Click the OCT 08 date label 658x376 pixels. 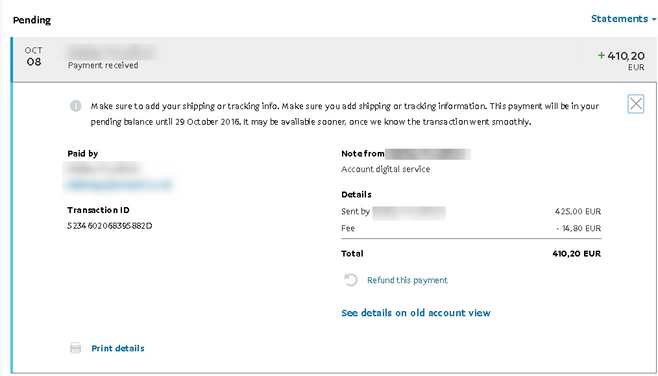(34, 56)
